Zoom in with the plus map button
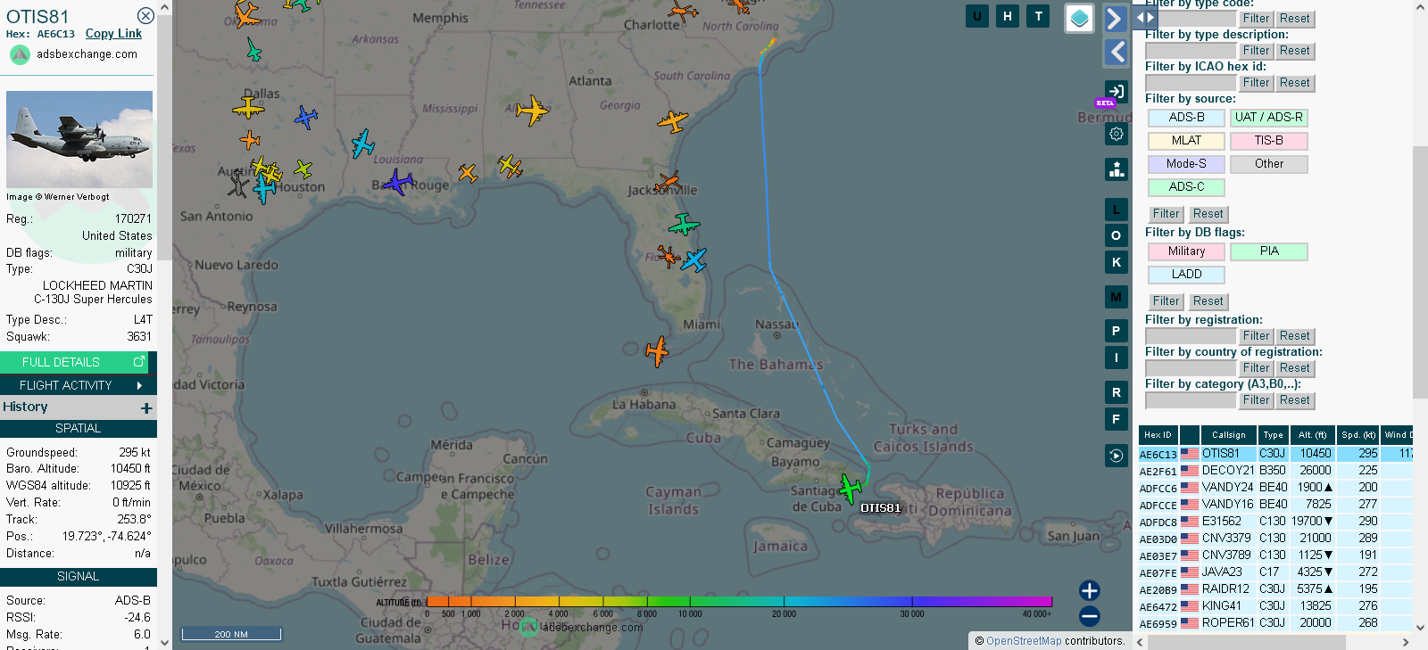Screen dimensions: 1428x650 pyautogui.click(x=1090, y=590)
